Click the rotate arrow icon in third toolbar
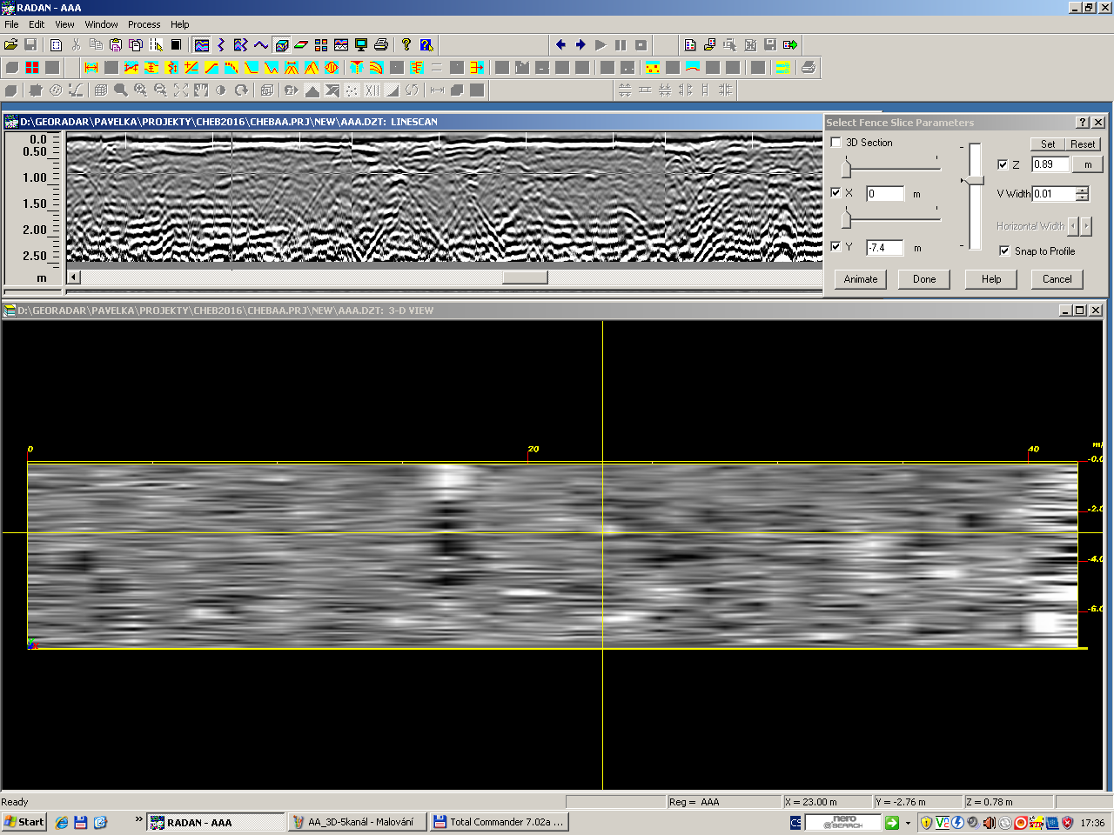This screenshot has width=1114, height=835. 241,90
